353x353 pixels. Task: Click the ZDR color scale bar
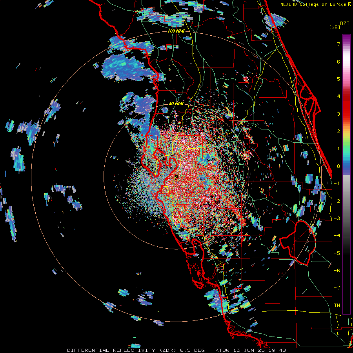tap(346, 174)
